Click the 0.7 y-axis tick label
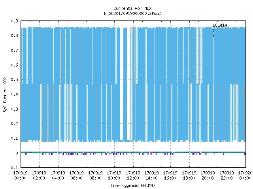Viewport: 253px width, 189px height. tap(14, 50)
